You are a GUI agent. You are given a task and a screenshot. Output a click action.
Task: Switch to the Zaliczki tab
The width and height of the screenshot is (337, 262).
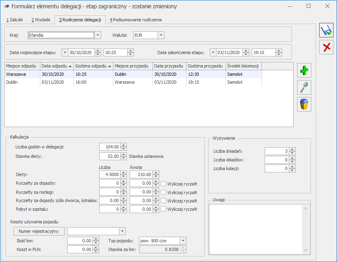click(x=15, y=20)
